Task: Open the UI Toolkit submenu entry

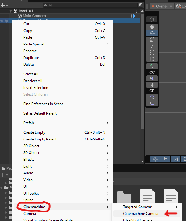Action: pyautogui.click(x=63, y=193)
